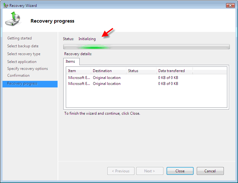Viewport: 238px width, 183px height.
Task: Select the highlighted Recovery progress step
Action: (30, 84)
